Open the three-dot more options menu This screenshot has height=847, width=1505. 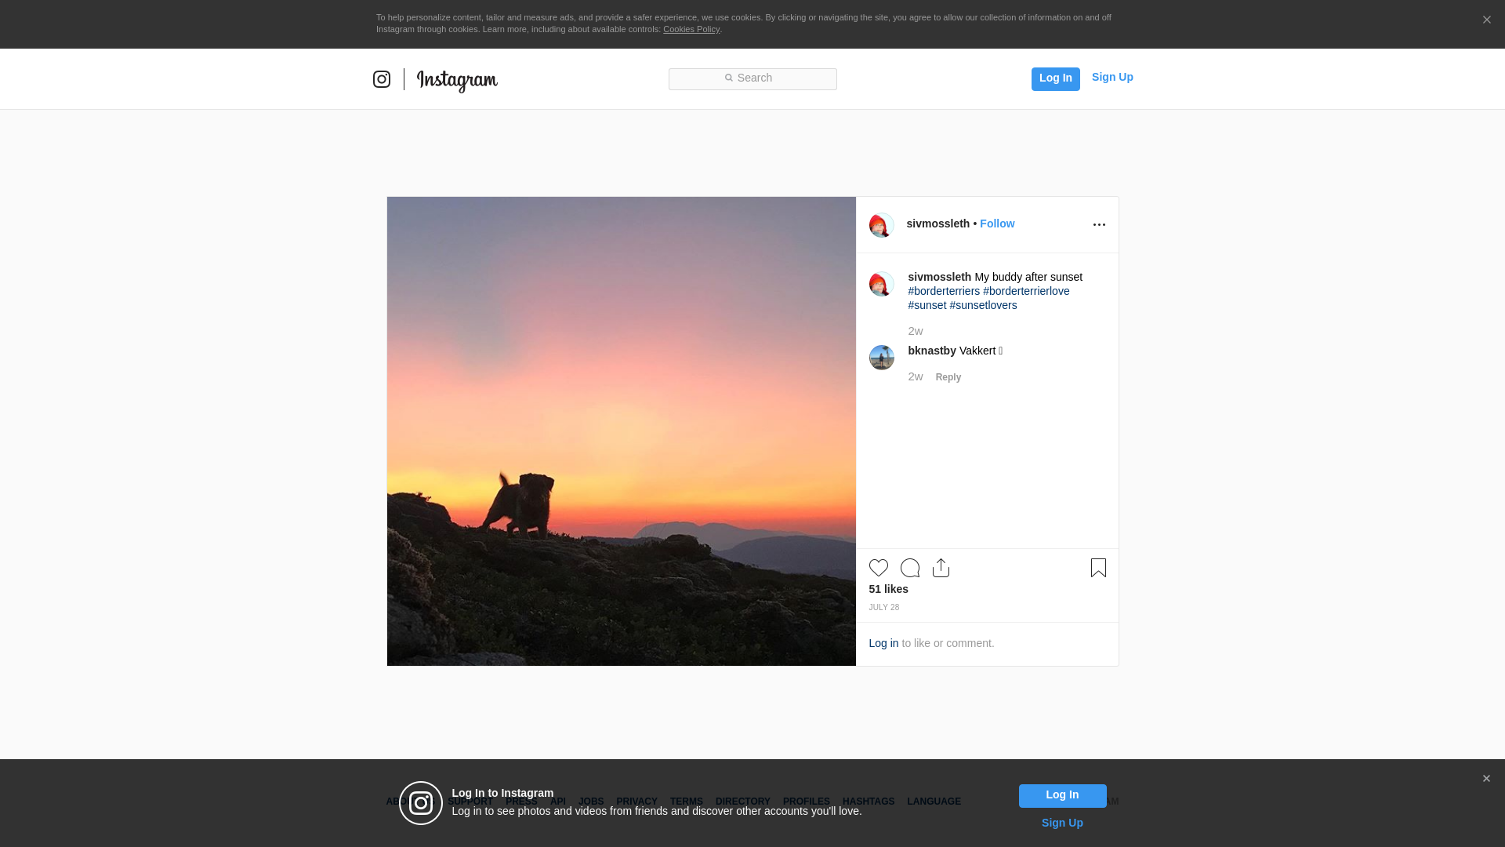1099,225
